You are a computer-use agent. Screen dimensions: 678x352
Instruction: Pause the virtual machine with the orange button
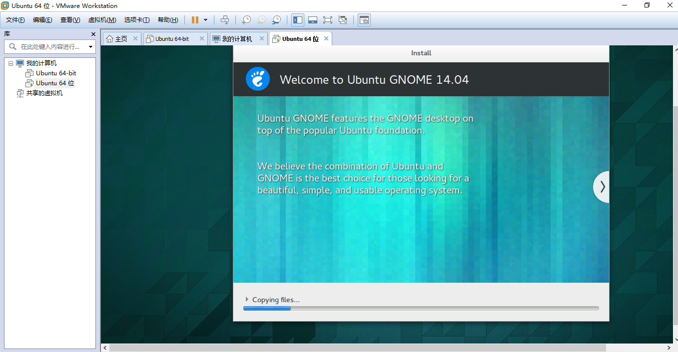click(x=195, y=20)
